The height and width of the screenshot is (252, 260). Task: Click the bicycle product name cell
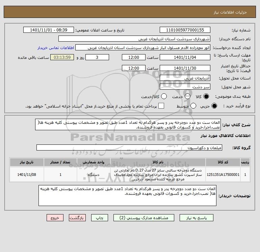coord(158,175)
